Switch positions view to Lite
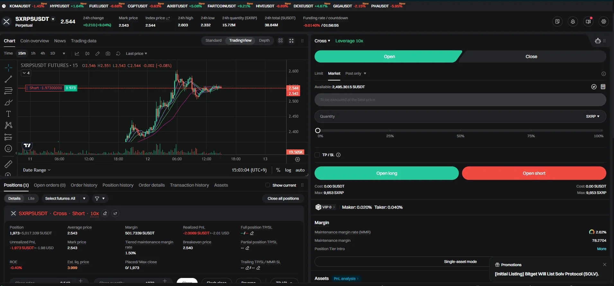Screen dimensions: 614x286 coord(31,198)
